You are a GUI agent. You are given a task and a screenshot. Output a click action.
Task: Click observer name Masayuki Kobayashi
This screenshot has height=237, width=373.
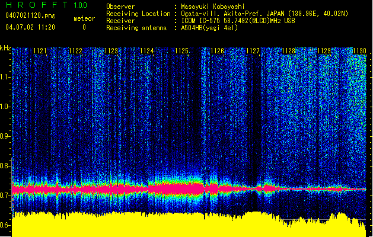213,7
